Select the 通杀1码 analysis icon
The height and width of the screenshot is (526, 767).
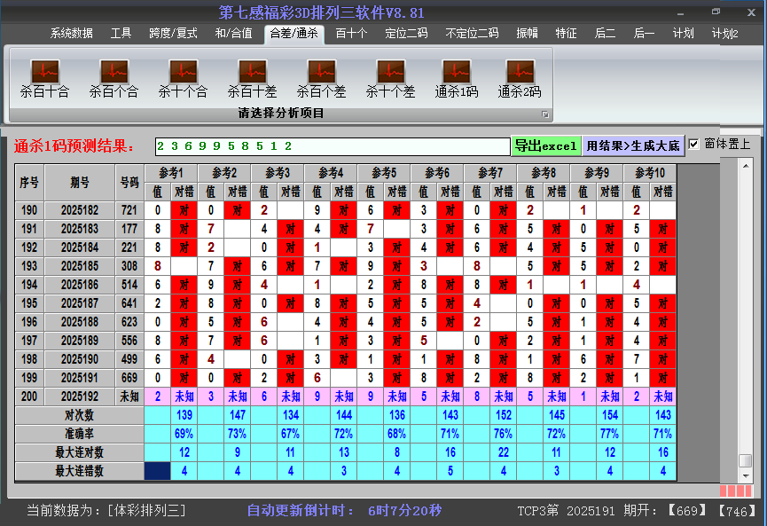point(457,79)
